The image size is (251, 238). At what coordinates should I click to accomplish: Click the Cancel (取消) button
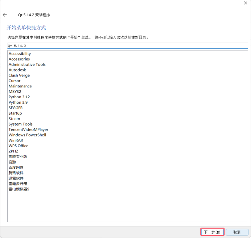(237, 232)
